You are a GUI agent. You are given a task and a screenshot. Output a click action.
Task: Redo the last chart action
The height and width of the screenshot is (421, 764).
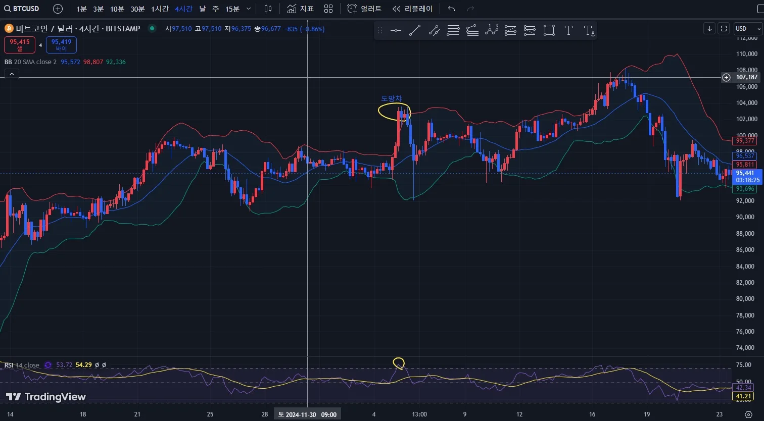coord(470,9)
